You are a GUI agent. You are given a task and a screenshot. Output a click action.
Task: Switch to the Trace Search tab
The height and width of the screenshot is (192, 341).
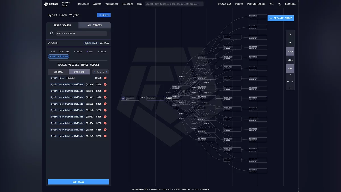(62, 25)
